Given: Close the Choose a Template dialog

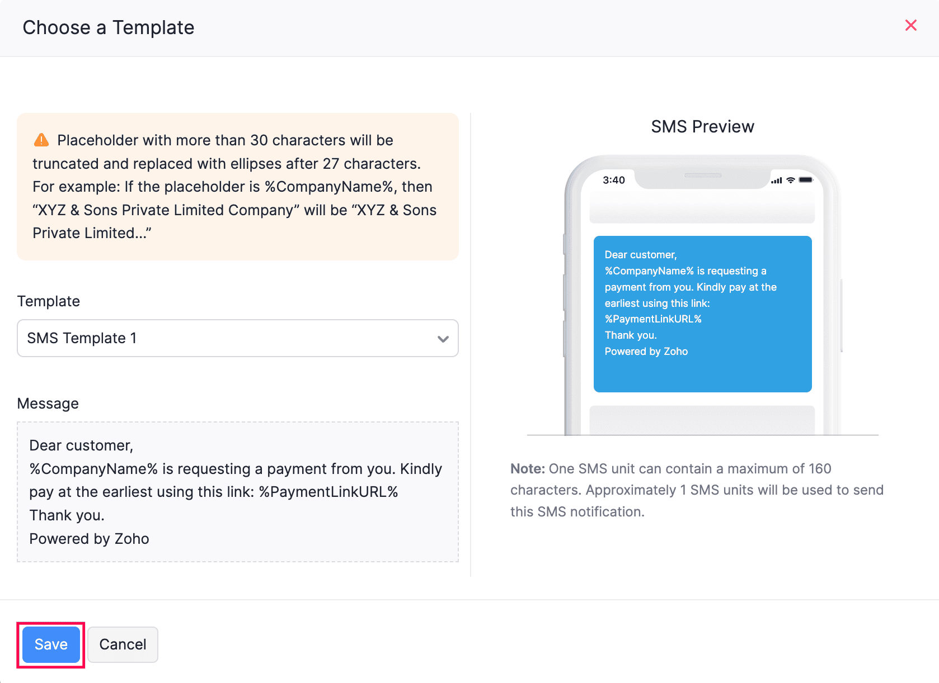Looking at the screenshot, I should coord(910,26).
